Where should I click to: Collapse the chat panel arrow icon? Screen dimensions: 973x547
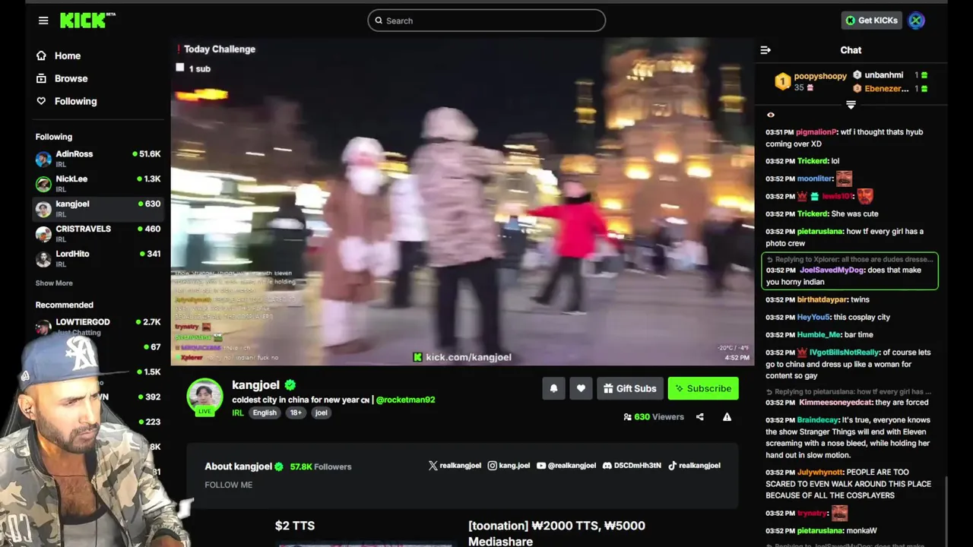click(765, 50)
